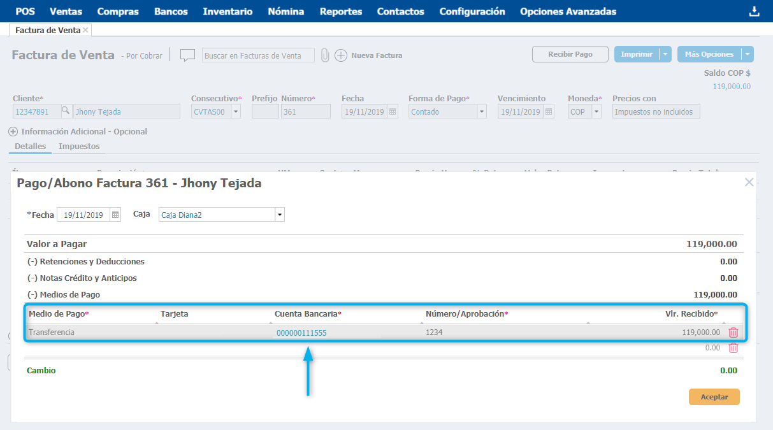
Task: Switch to the Impuestos tab
Action: click(x=79, y=147)
